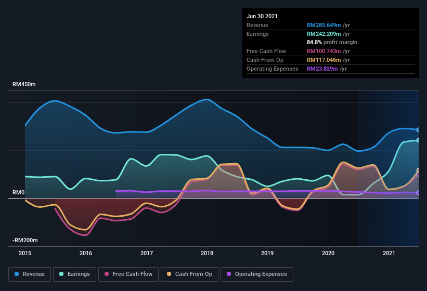Screen dimensions: 427x291
Task: Click the purple Operating Expenses legend dot
Action: point(229,274)
